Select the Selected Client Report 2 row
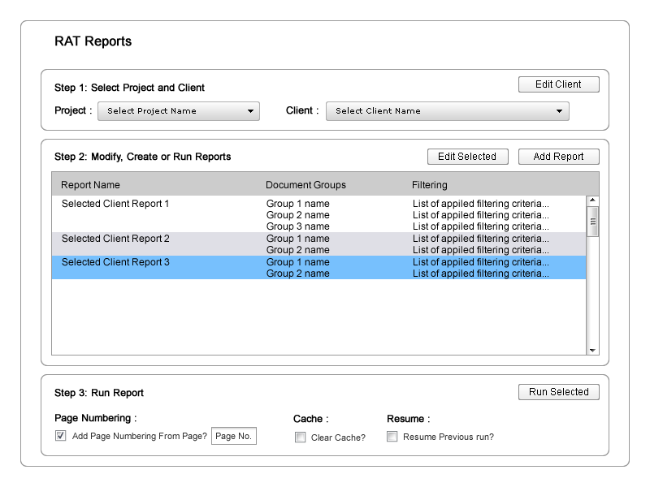This screenshot has height=487, width=650. click(x=115, y=239)
